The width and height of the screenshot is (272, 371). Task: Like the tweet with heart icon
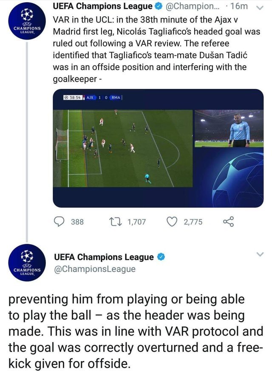pyautogui.click(x=172, y=222)
